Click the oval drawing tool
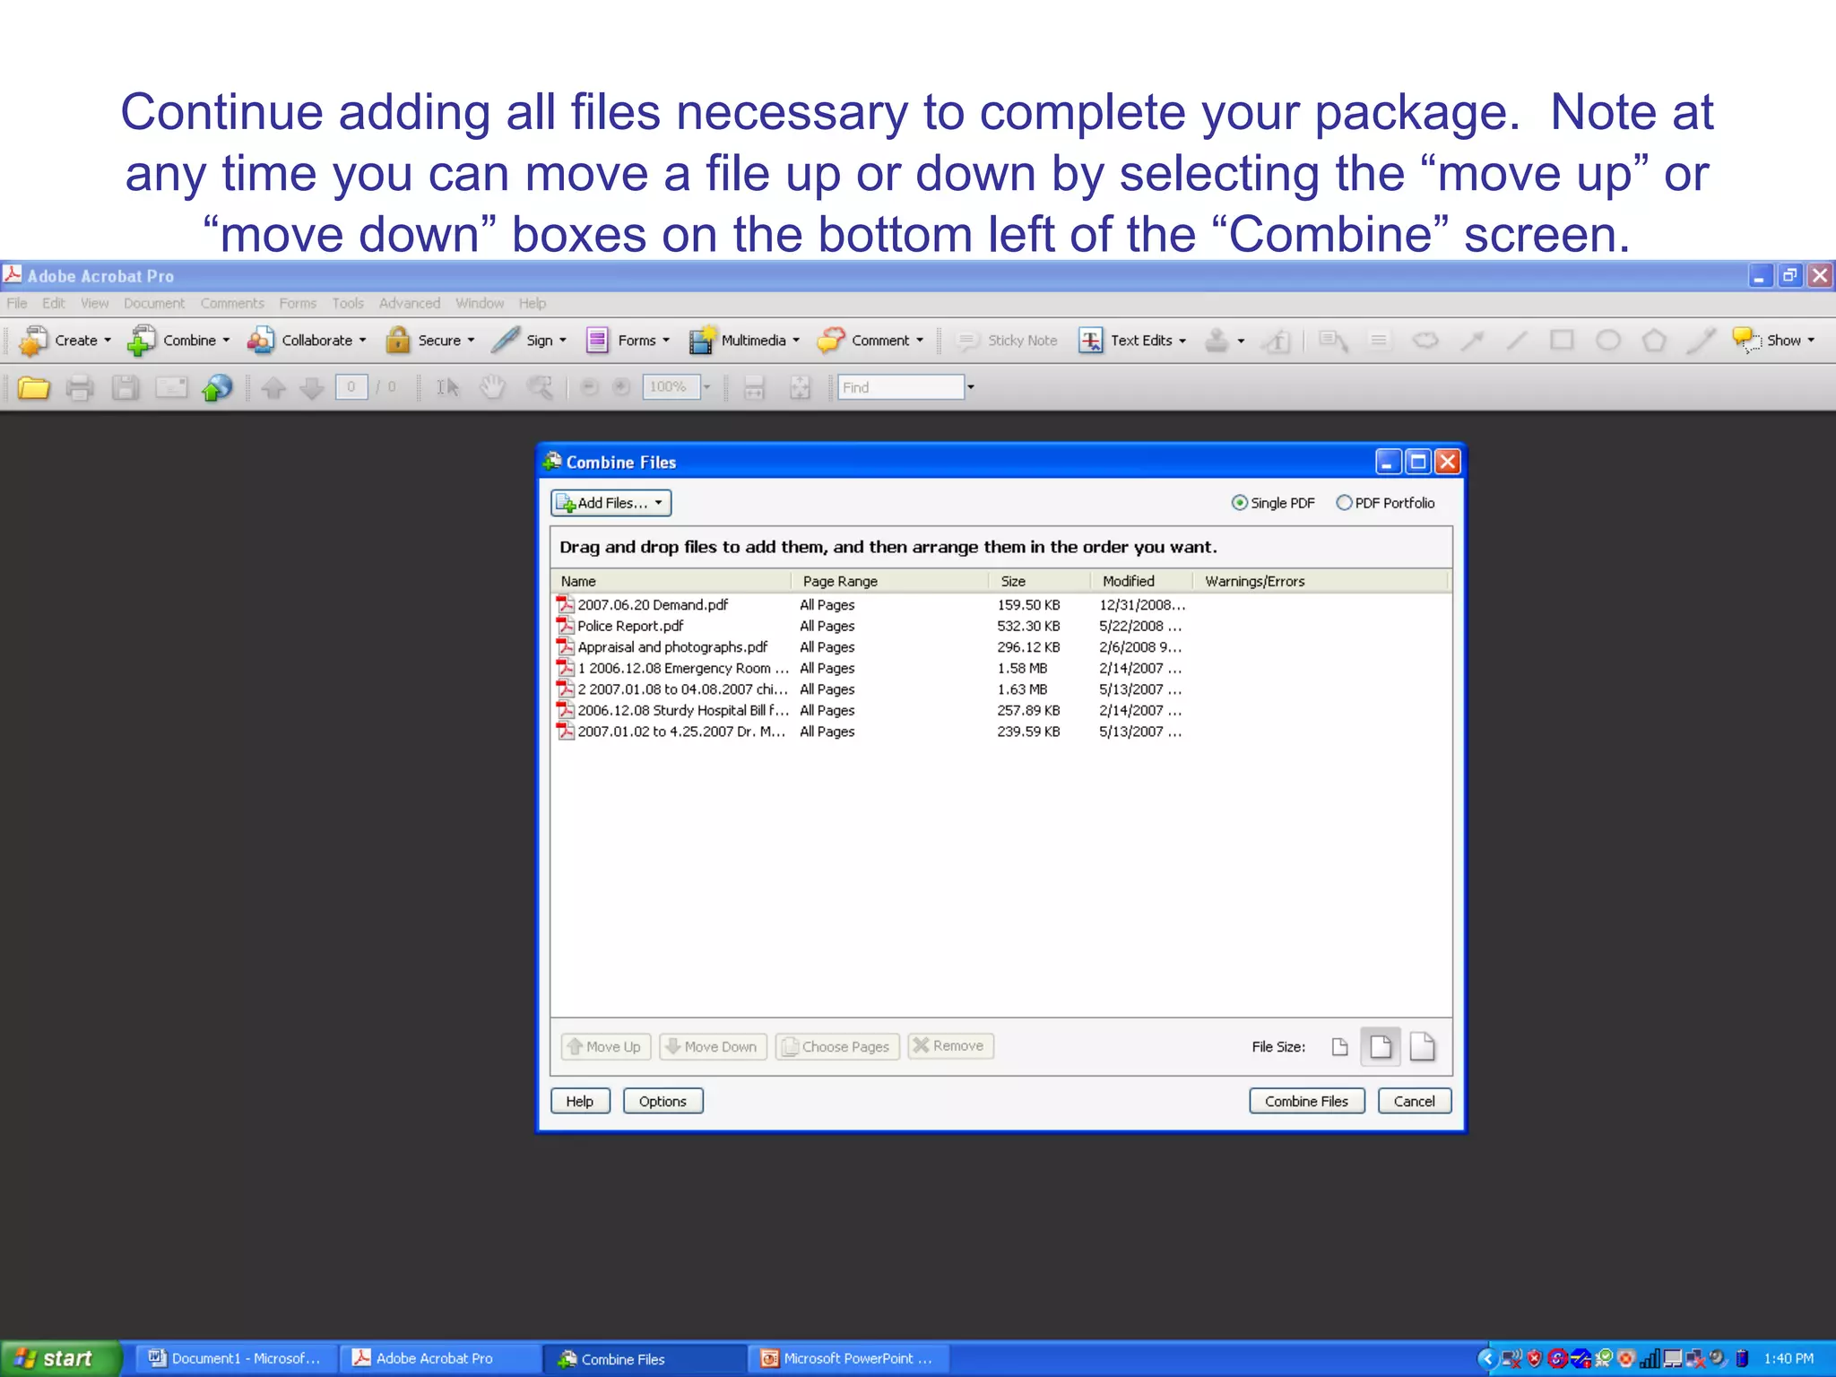1836x1377 pixels. click(x=1608, y=340)
